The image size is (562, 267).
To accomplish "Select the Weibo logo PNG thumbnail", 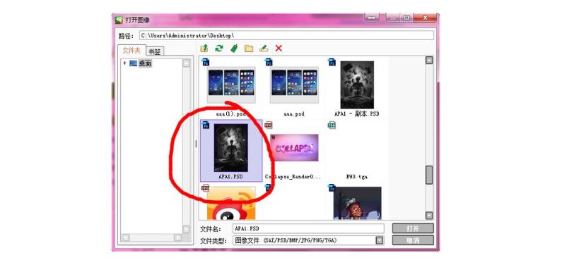I will pos(231,204).
